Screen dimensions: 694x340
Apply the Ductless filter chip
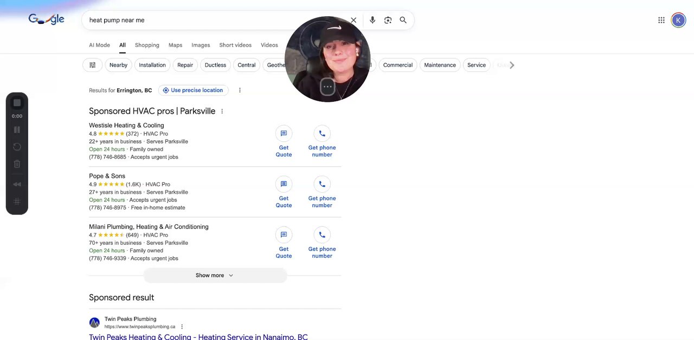click(215, 65)
